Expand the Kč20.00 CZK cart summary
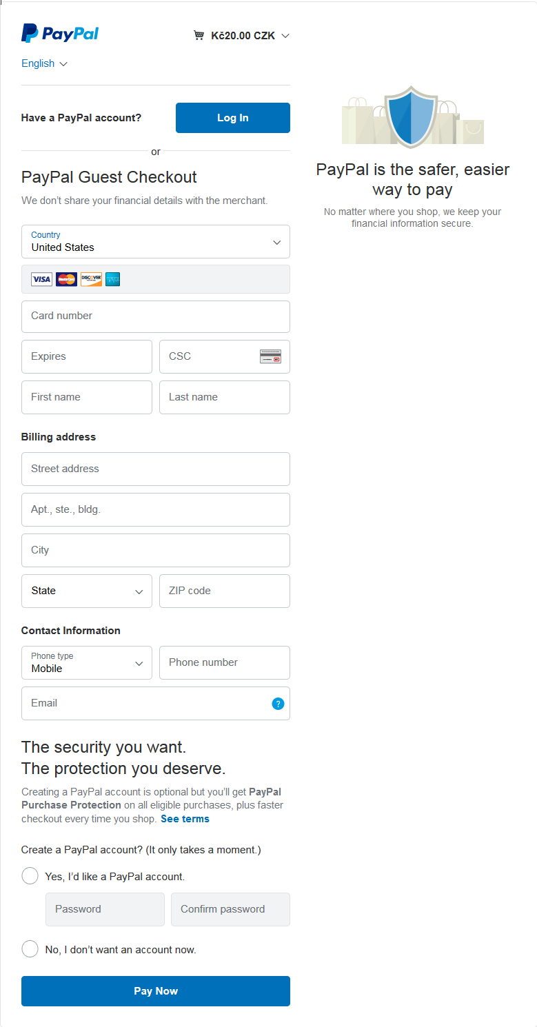This screenshot has width=537, height=1027. point(249,36)
